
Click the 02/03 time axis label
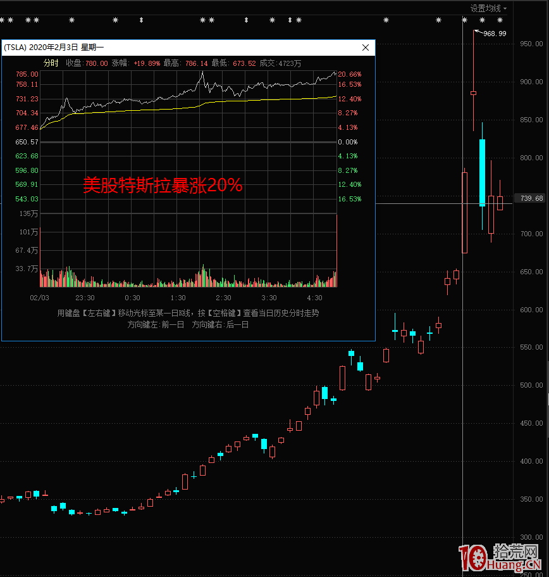point(39,298)
